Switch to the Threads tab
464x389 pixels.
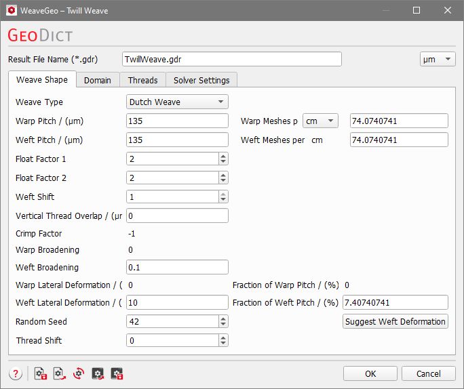(142, 80)
